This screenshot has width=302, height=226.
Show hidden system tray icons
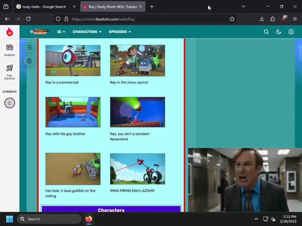(256, 219)
